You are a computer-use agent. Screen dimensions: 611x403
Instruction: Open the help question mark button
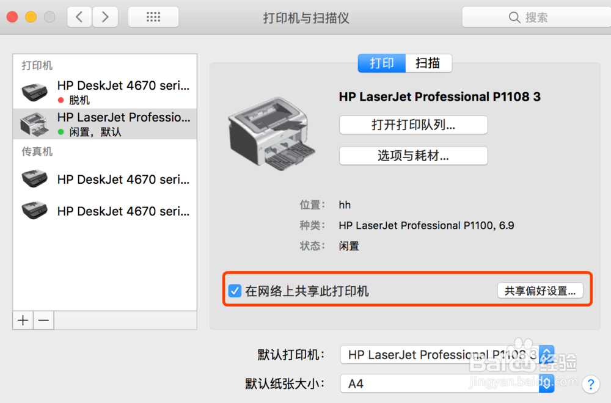(590, 384)
